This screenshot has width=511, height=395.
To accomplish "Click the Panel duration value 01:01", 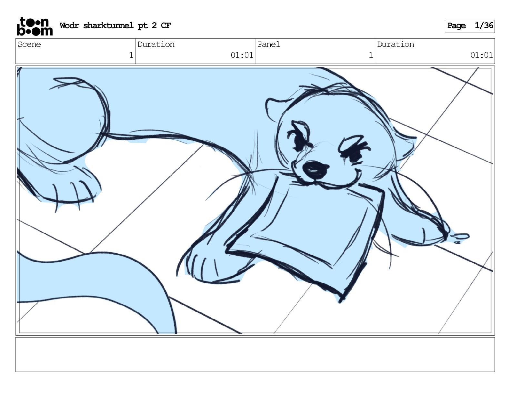I will click(482, 55).
